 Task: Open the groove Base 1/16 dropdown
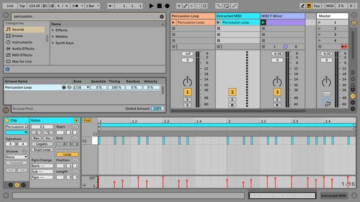pos(81,88)
